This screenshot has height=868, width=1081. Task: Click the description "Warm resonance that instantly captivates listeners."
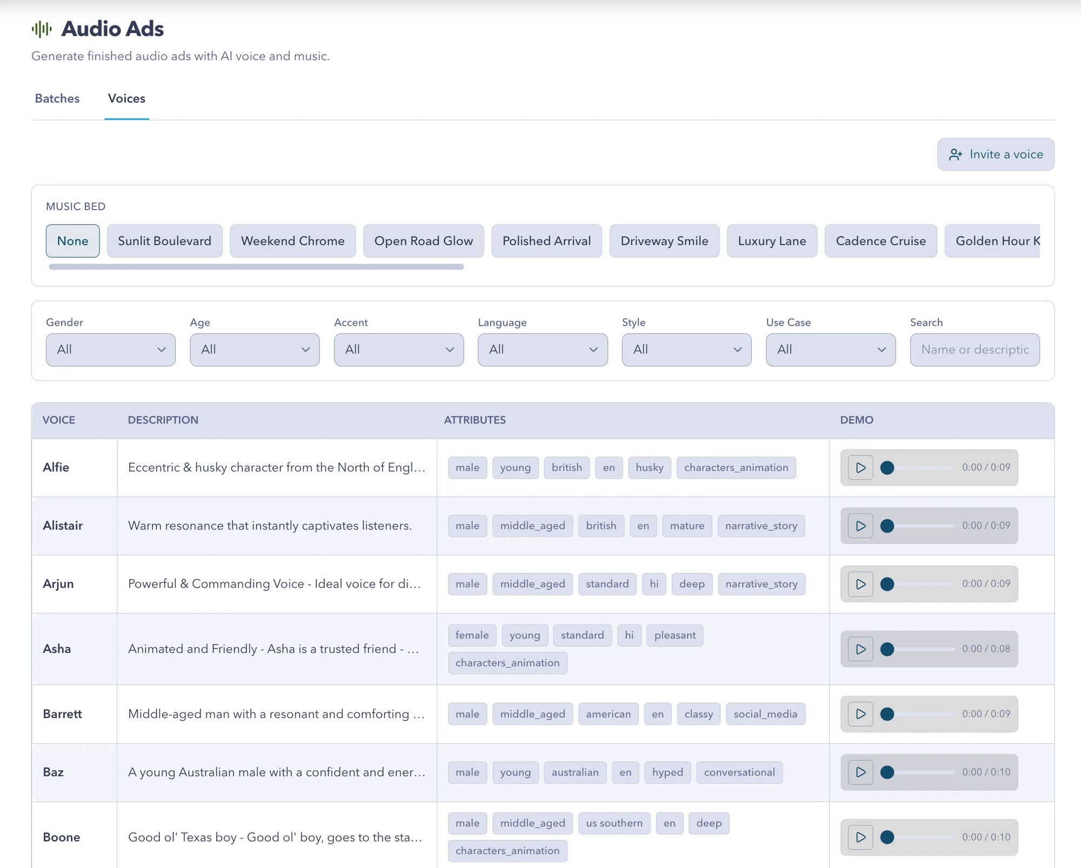pos(270,526)
